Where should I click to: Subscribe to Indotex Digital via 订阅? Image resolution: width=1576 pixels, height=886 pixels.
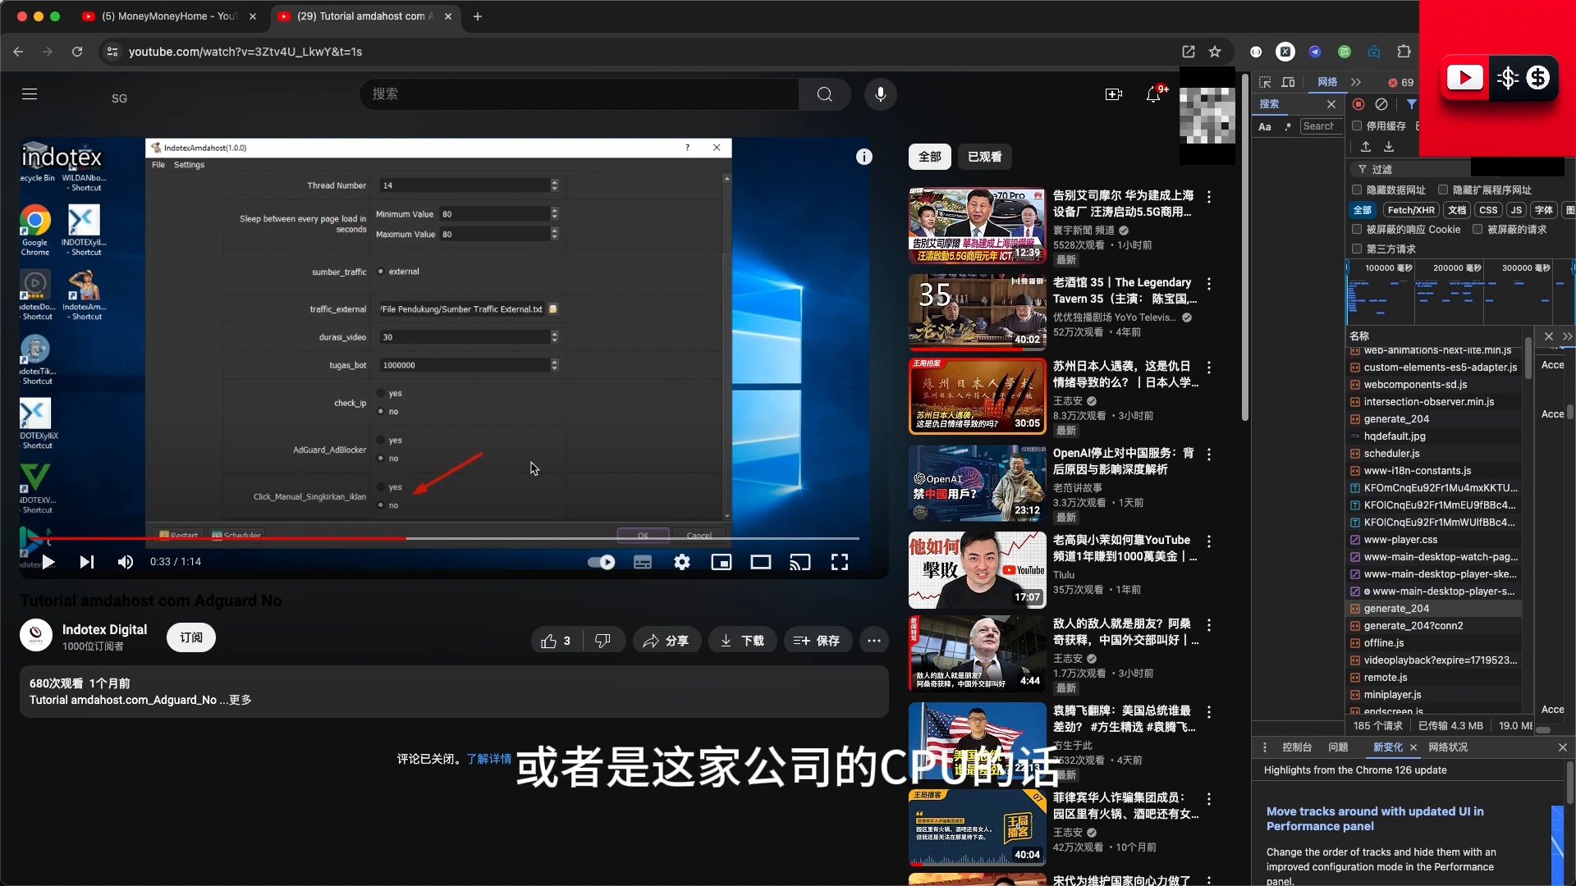point(191,637)
